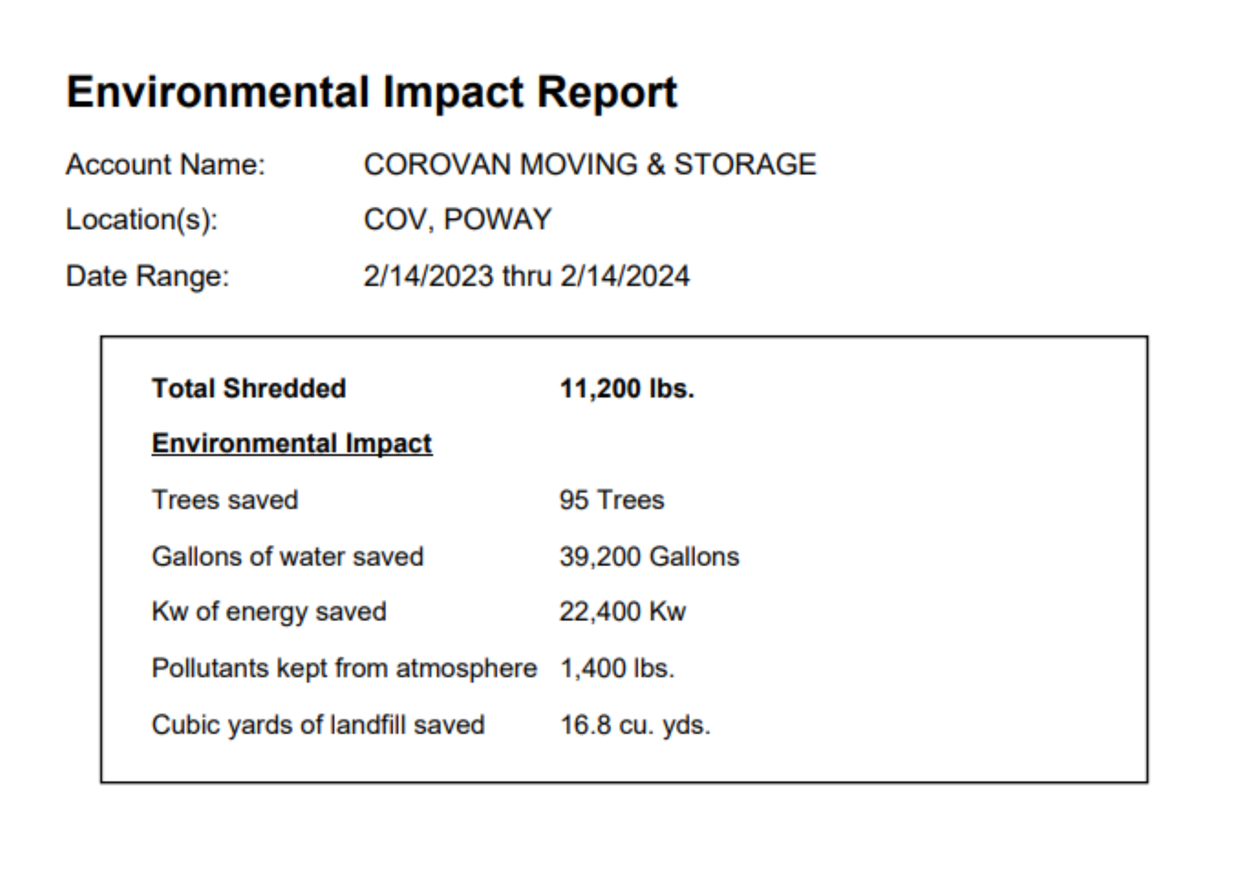Click the Pollutants kept from atmosphere label
This screenshot has height=881, width=1242.
tap(343, 668)
